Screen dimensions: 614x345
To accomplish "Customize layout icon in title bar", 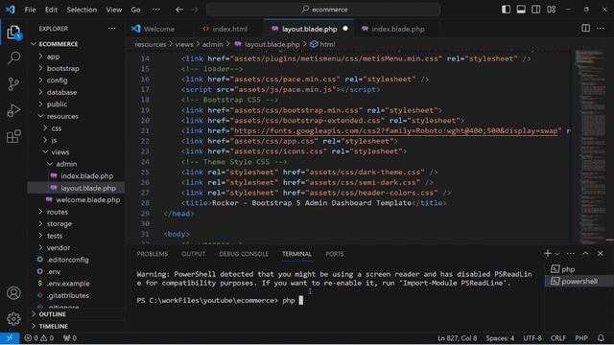I will tap(551, 10).
